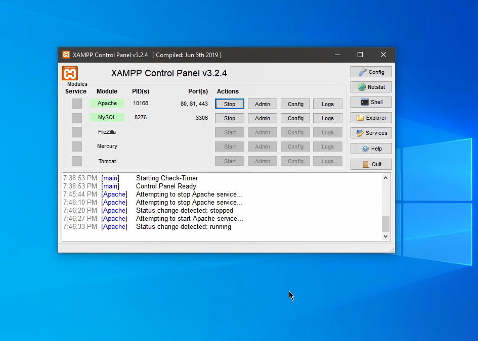This screenshot has height=341, width=478.
Task: Open Mercury Config
Action: click(x=295, y=147)
